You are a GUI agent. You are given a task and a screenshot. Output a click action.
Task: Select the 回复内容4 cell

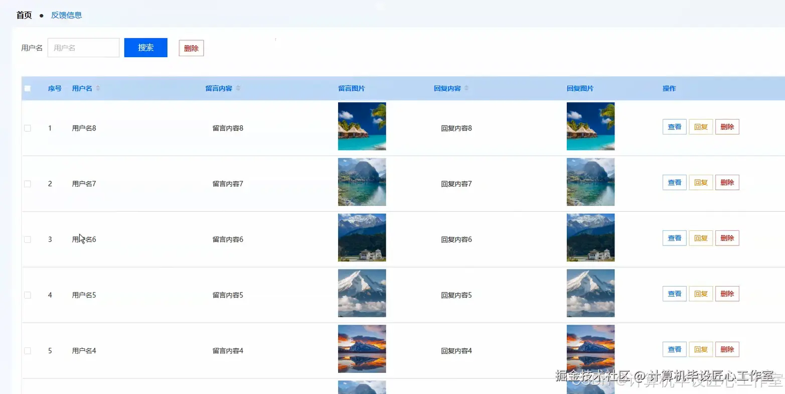coord(456,351)
